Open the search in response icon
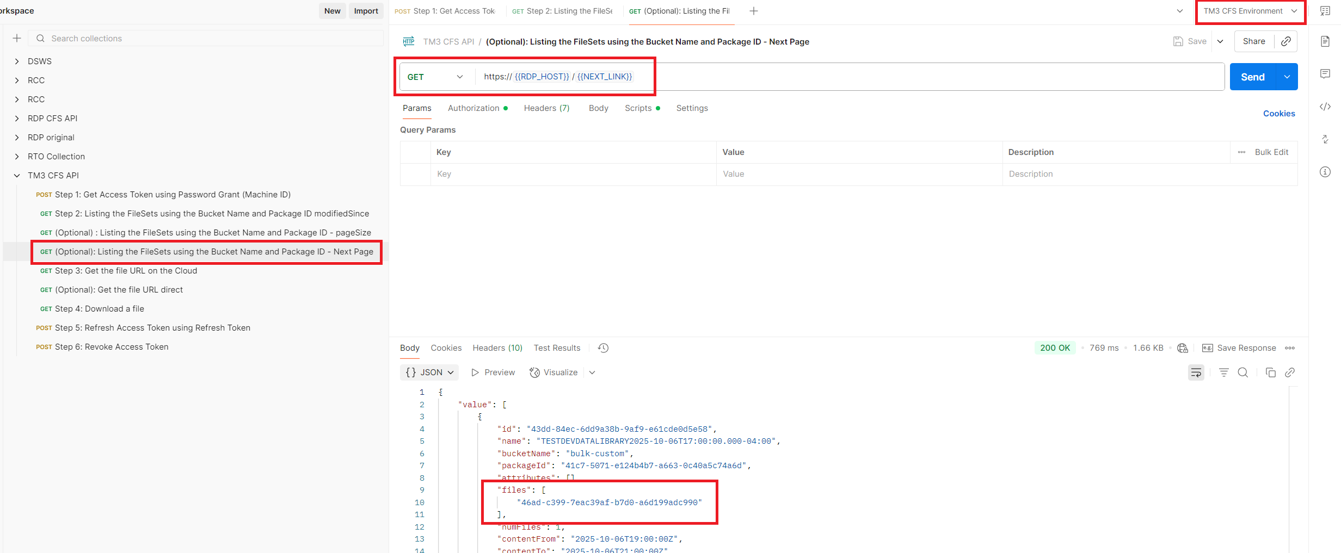 (x=1243, y=372)
